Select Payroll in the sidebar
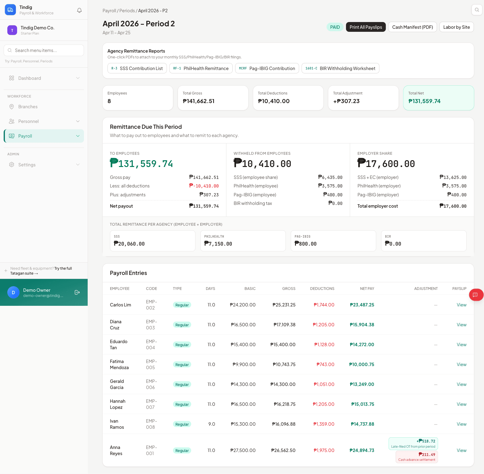 (x=44, y=136)
